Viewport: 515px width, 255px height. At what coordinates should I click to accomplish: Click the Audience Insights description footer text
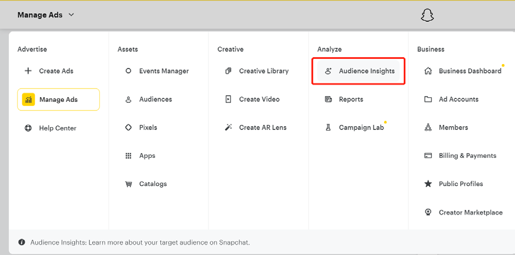[x=140, y=242]
